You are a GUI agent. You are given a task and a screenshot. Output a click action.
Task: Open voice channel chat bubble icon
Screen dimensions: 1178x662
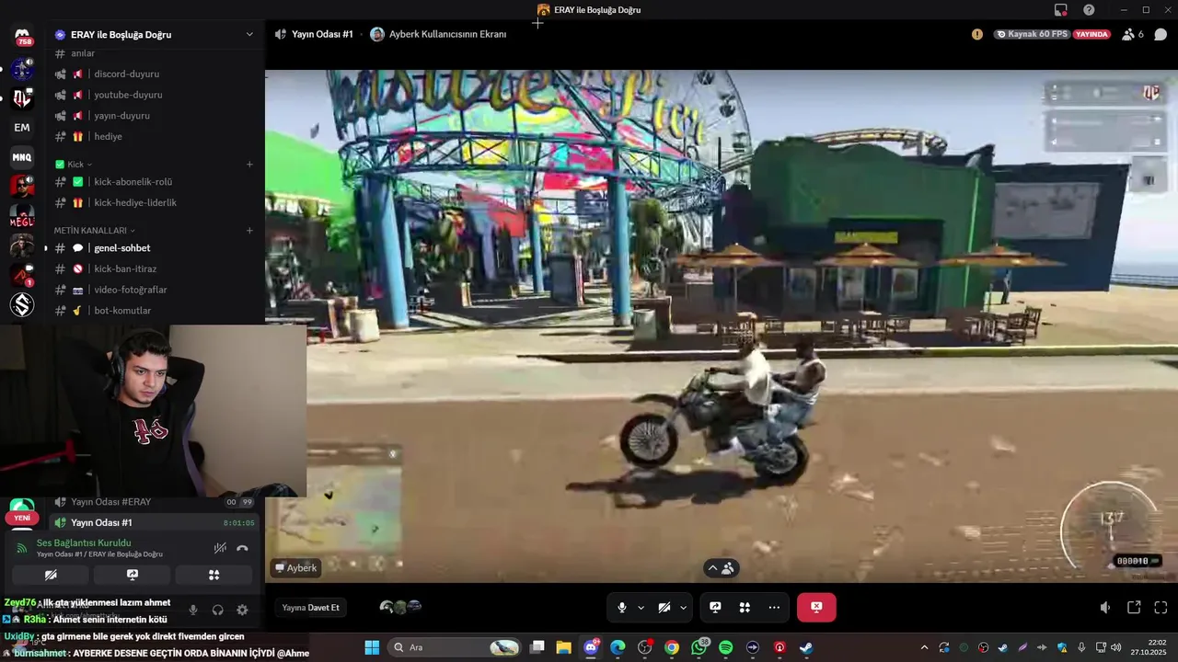1161,34
